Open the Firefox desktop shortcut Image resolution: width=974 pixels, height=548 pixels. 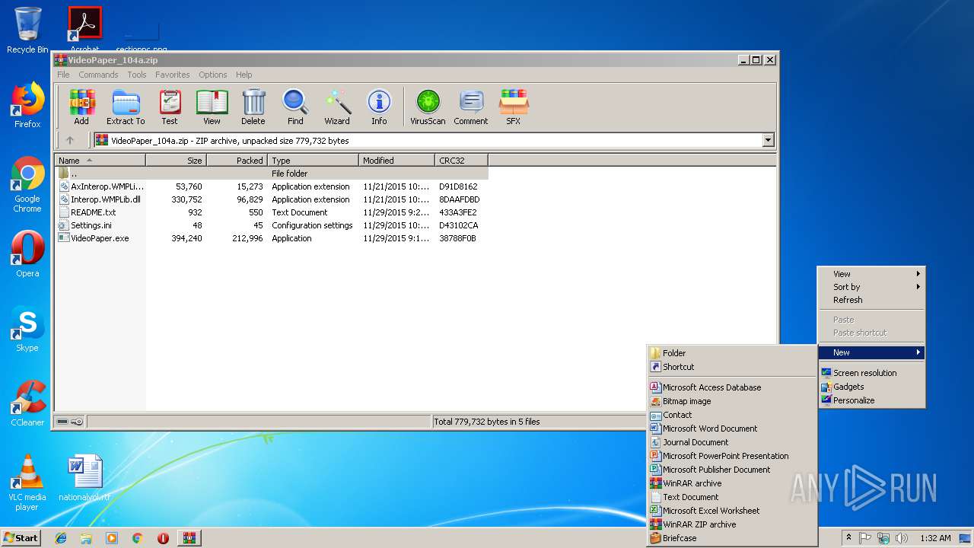pos(27,105)
